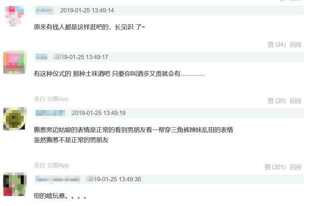This screenshot has height=206, width=309.
Task: Open blurred username of the 13:49:14 comment
Action: coord(44,11)
